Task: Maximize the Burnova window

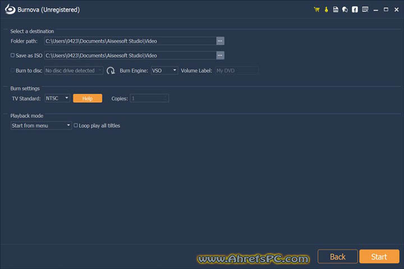Action: point(385,10)
